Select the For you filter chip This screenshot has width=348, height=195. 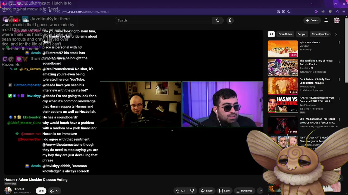point(302,34)
